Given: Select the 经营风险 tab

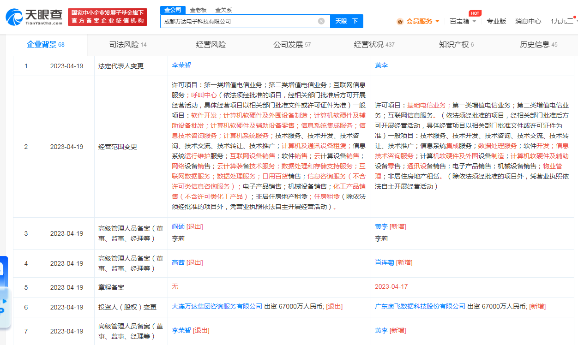Looking at the screenshot, I should click(x=211, y=45).
